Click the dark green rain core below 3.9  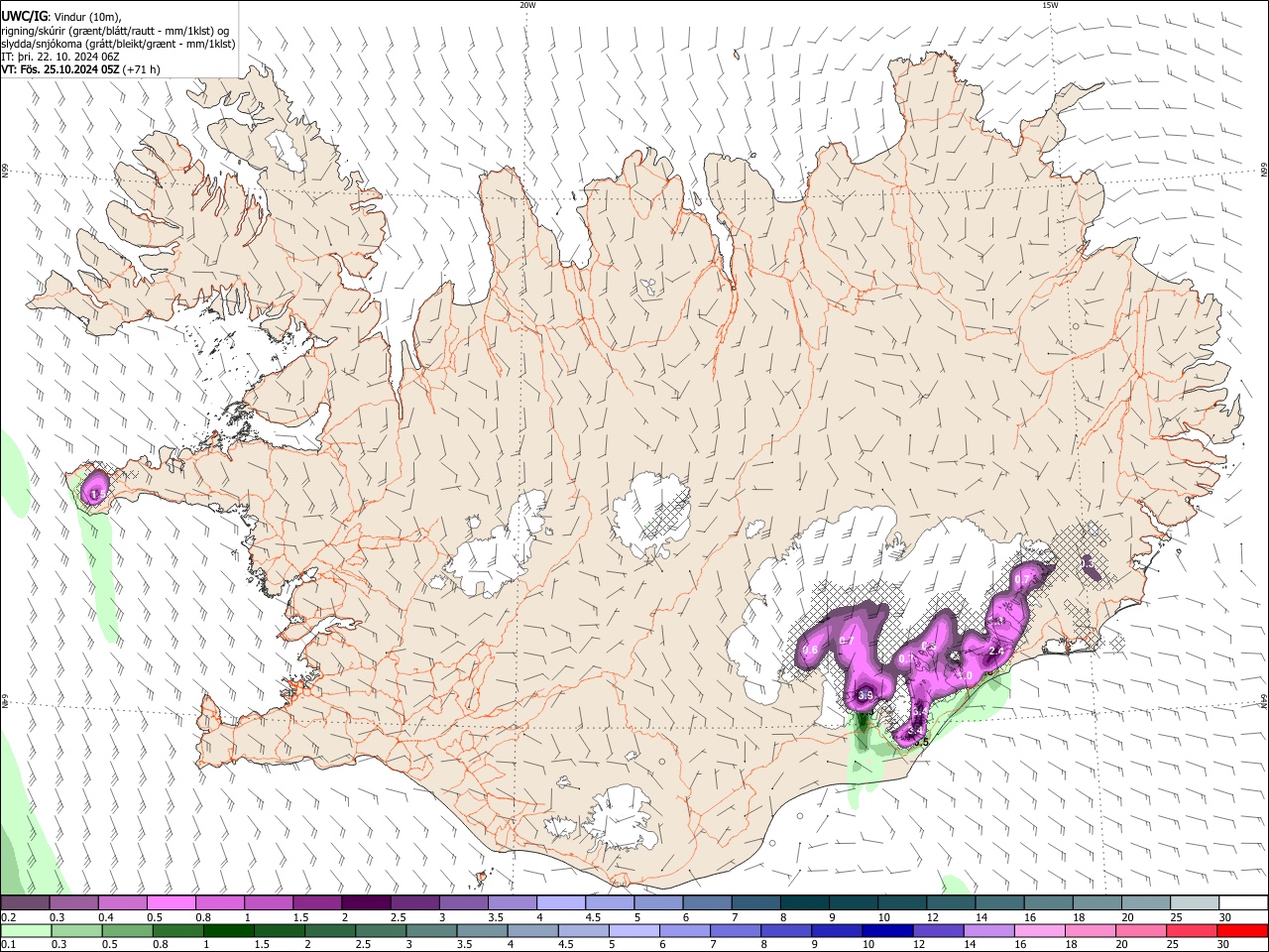[863, 721]
